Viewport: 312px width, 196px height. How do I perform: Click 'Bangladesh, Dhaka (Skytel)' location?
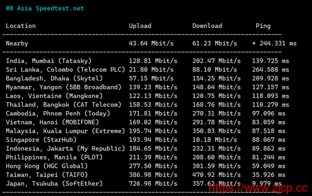tap(54, 78)
